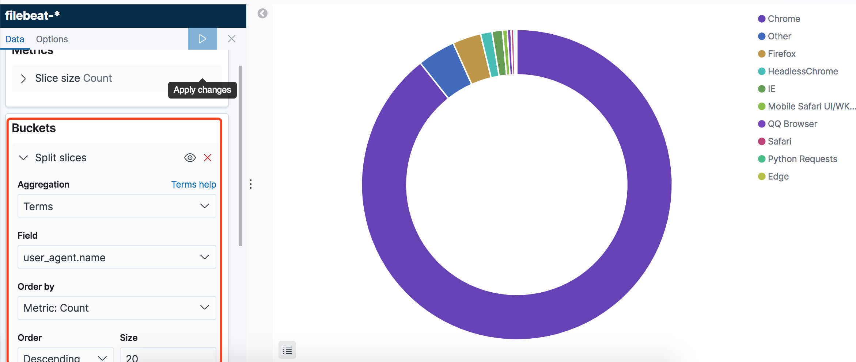Click the sidebar vertical scrollbar
The image size is (856, 362).
point(240,156)
